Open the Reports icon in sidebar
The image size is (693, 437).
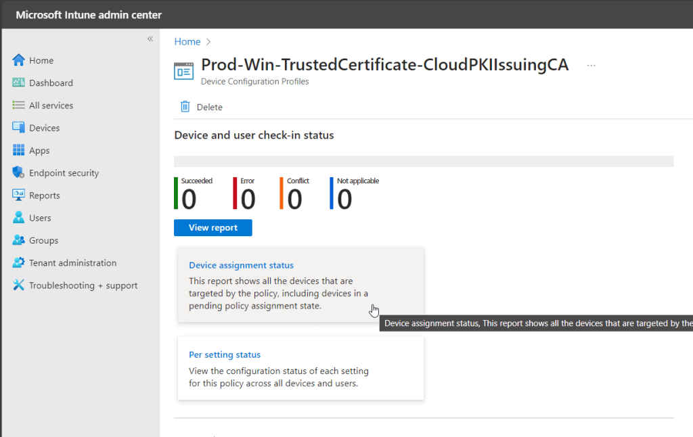pyautogui.click(x=18, y=195)
